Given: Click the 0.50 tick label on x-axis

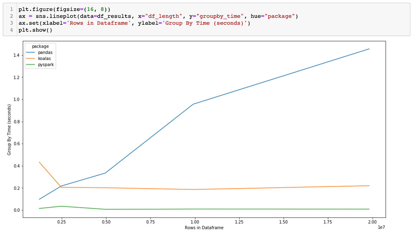Looking at the screenshot, I should [x=106, y=222].
